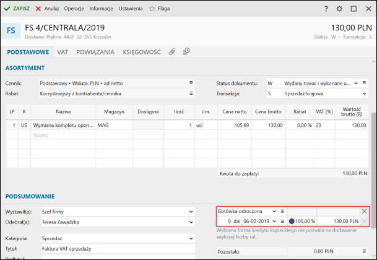
Task: Click the Anuluj cancel button
Action: pos(47,9)
